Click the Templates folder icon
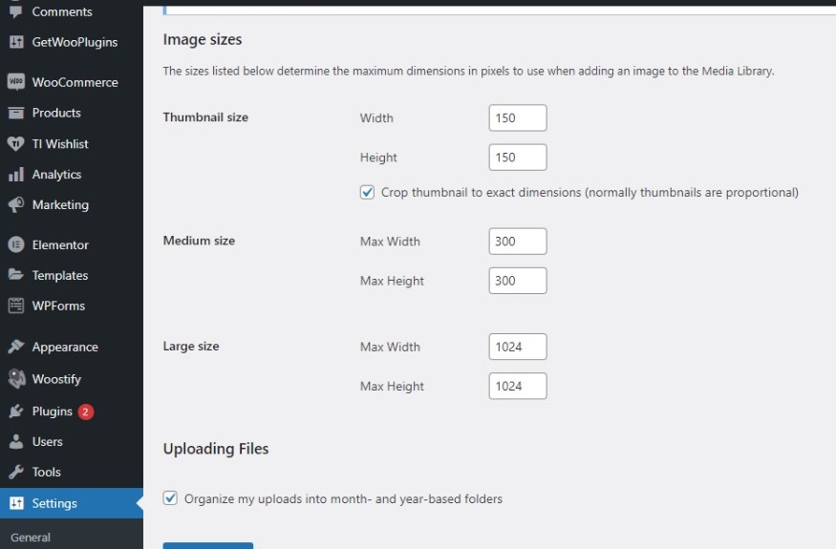836x549 pixels. point(16,275)
